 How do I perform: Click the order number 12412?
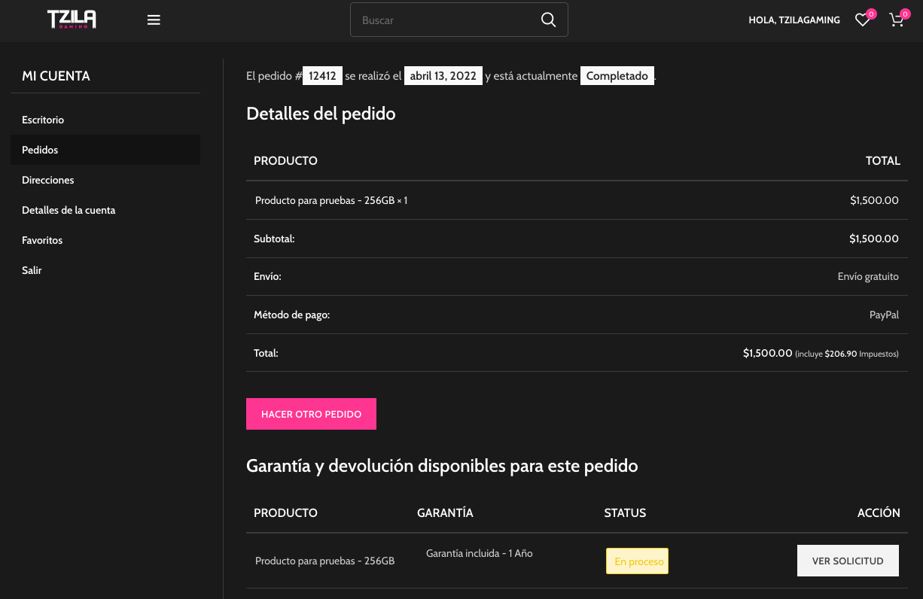pos(322,76)
